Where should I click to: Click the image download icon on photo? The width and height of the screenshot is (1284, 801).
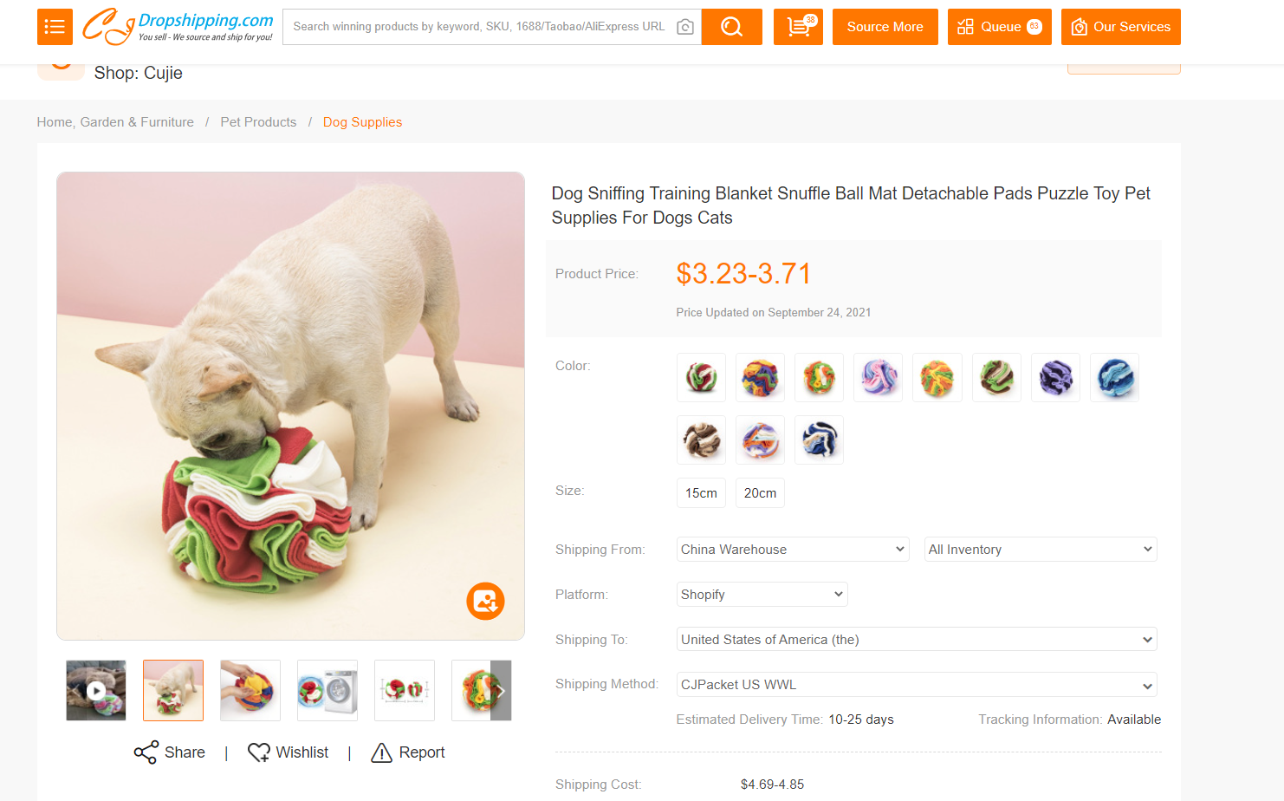[x=485, y=601]
